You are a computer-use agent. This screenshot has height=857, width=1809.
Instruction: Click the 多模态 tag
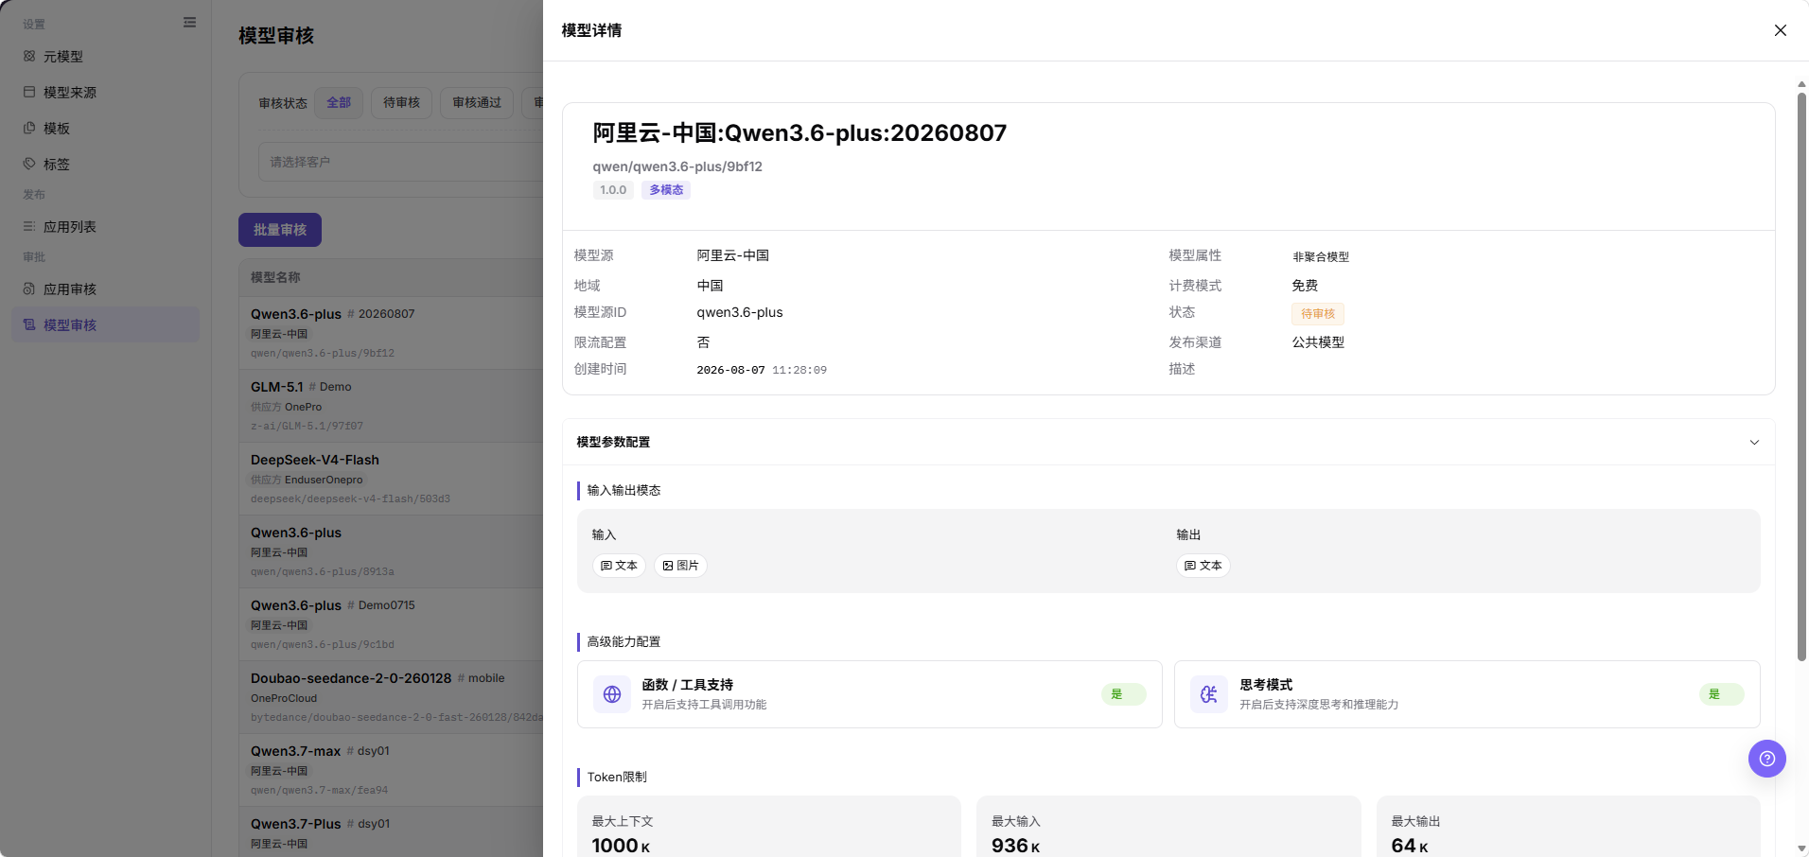pyautogui.click(x=666, y=190)
